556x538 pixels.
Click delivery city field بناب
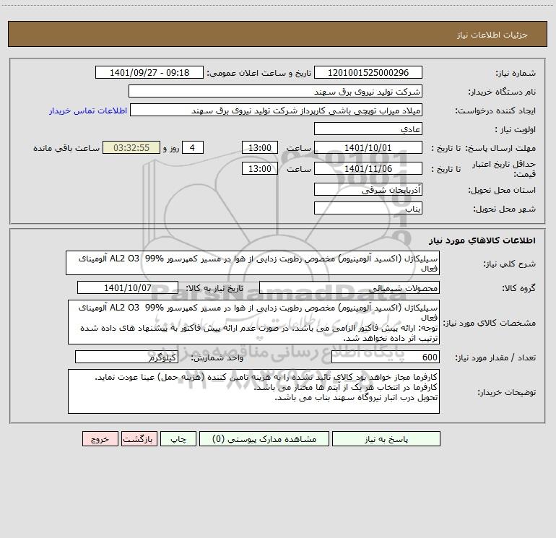coord(368,208)
